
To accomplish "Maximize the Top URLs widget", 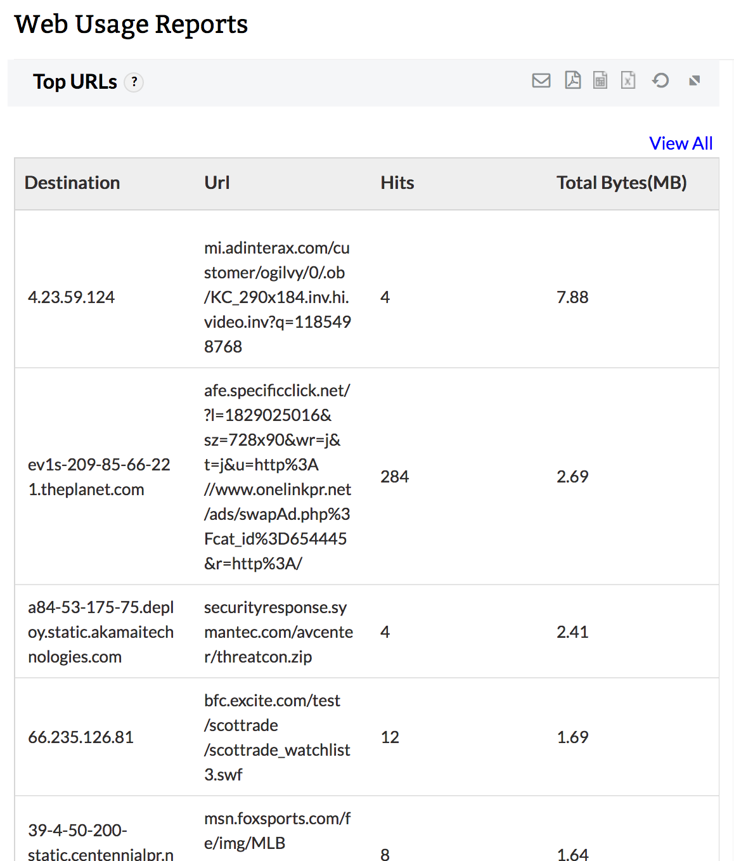I will (695, 81).
